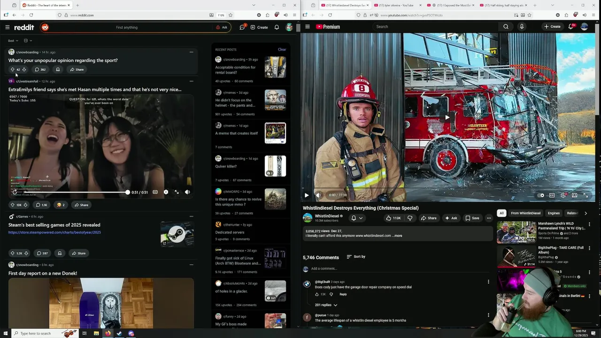Toggle YouTube autoplay switch
Screen dimensions: 601x338
pos(541,195)
